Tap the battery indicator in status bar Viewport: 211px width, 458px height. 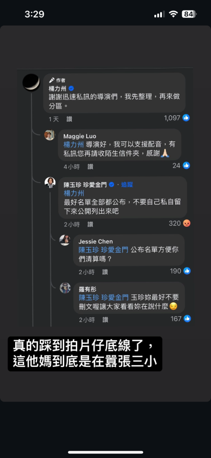(x=189, y=14)
